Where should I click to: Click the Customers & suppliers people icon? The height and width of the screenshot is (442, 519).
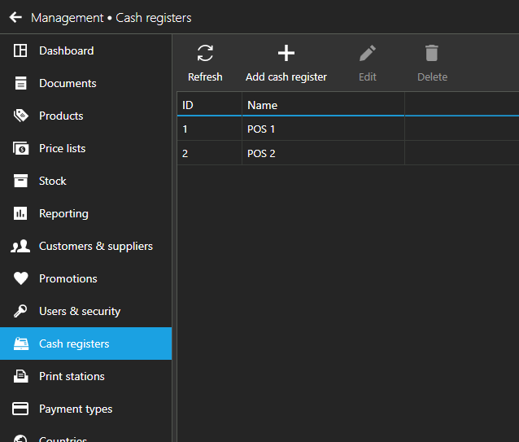click(20, 246)
